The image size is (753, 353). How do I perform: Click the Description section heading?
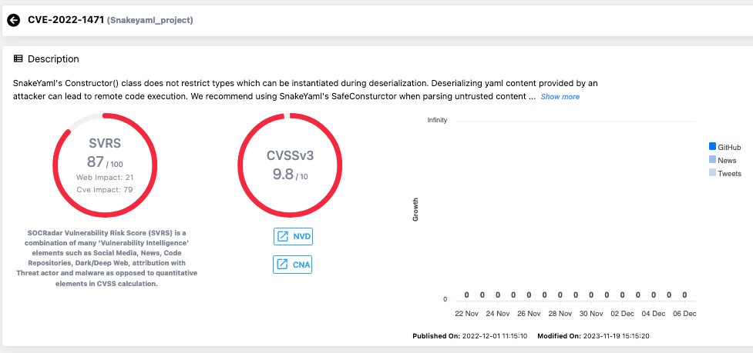53,59
